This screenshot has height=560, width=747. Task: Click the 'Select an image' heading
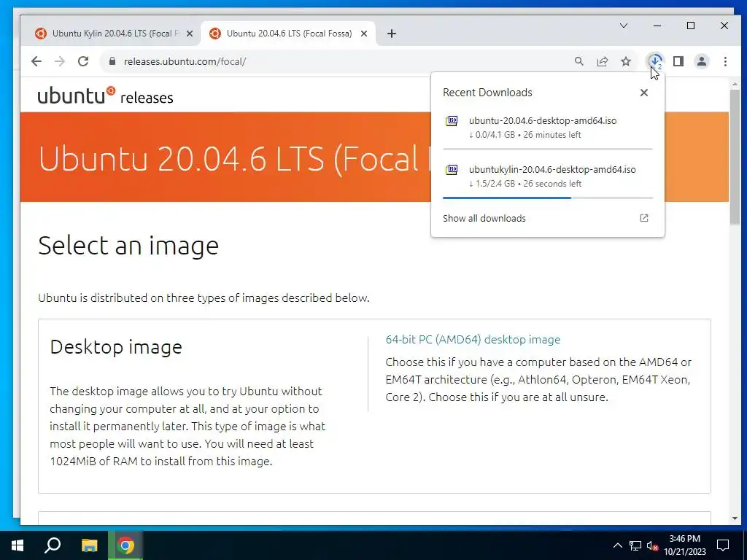click(x=128, y=246)
